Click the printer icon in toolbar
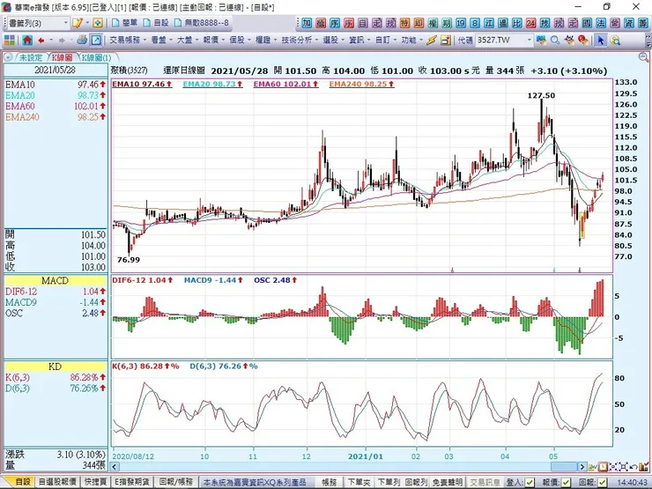 click(x=82, y=40)
